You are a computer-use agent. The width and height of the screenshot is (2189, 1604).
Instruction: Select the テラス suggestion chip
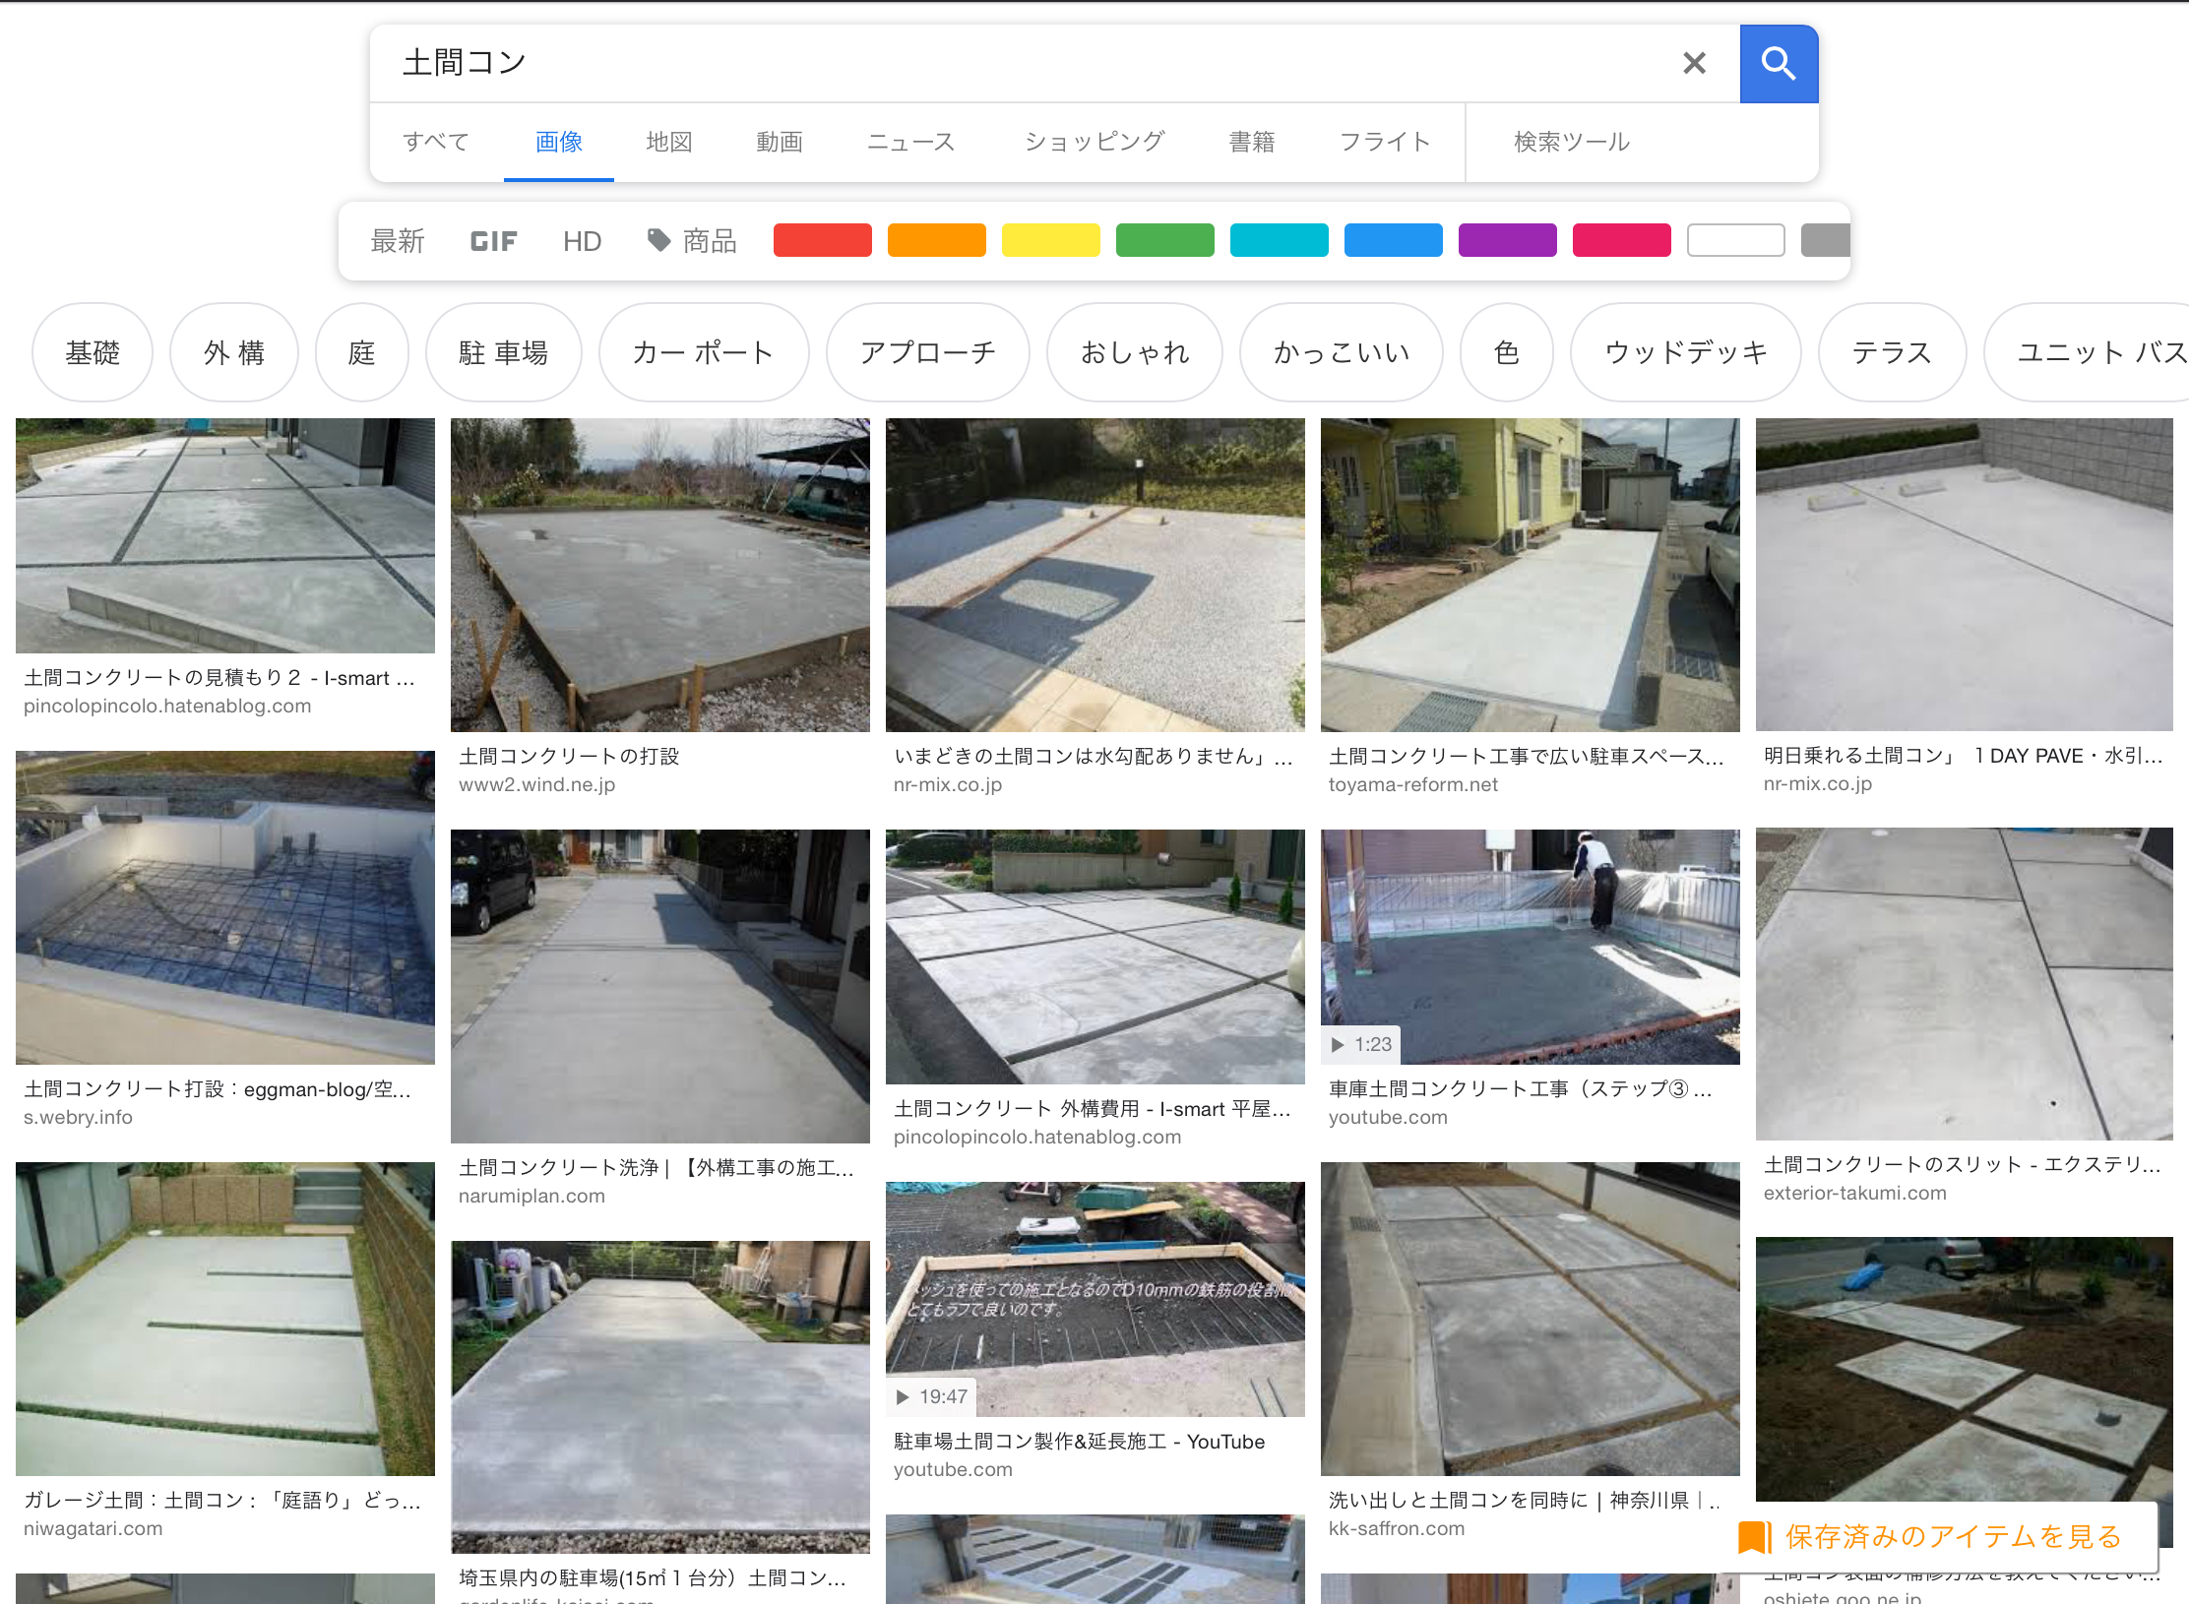tap(1893, 352)
